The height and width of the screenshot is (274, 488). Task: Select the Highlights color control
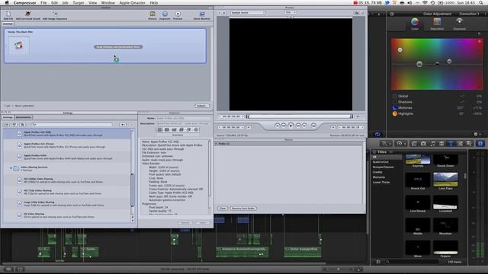point(403,113)
